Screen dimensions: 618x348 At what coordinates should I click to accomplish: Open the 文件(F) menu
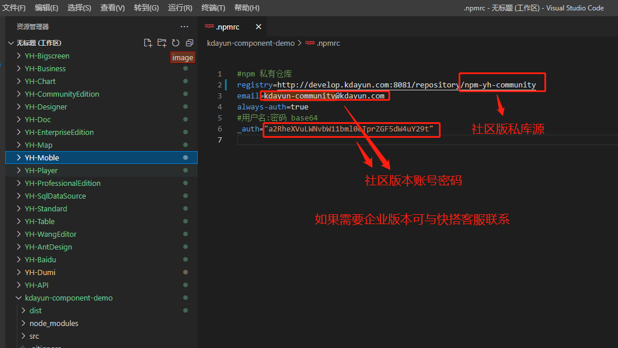tap(14, 8)
